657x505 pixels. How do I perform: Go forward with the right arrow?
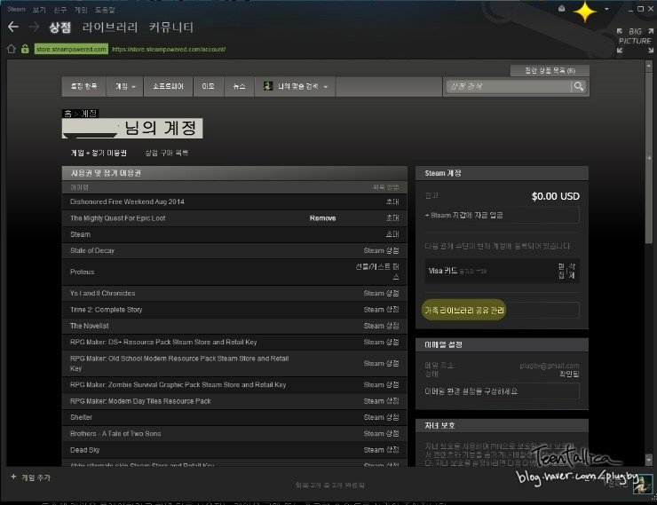pyautogui.click(x=34, y=28)
